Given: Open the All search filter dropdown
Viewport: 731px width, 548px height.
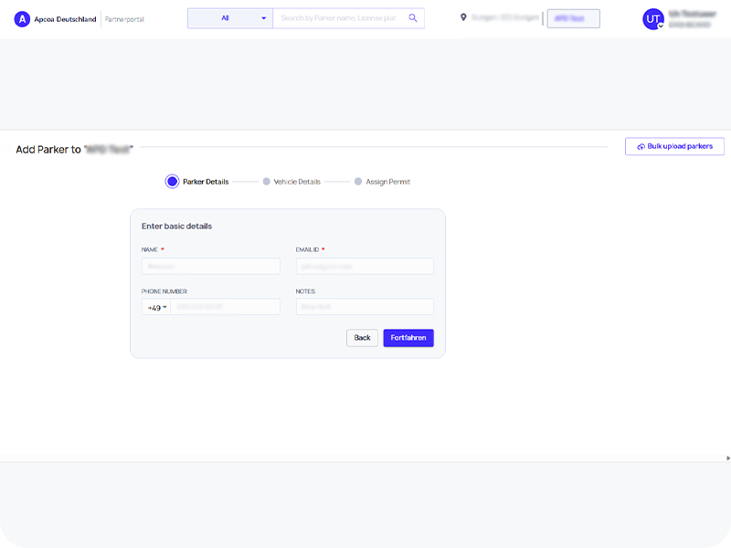Looking at the screenshot, I should tap(230, 18).
